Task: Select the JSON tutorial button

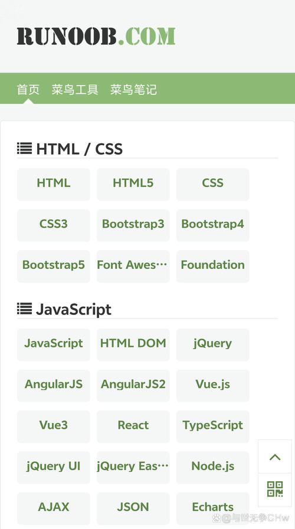Action: coord(133,508)
